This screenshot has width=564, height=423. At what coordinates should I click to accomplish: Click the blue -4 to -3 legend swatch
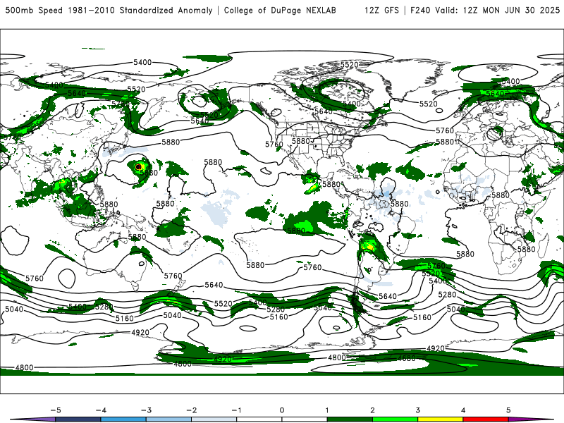tap(123, 419)
